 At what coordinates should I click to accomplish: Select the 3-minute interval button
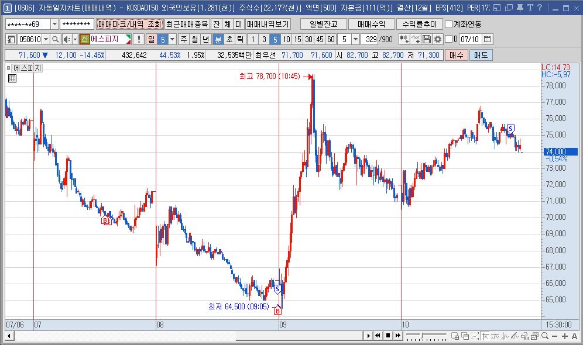pyautogui.click(x=264, y=39)
